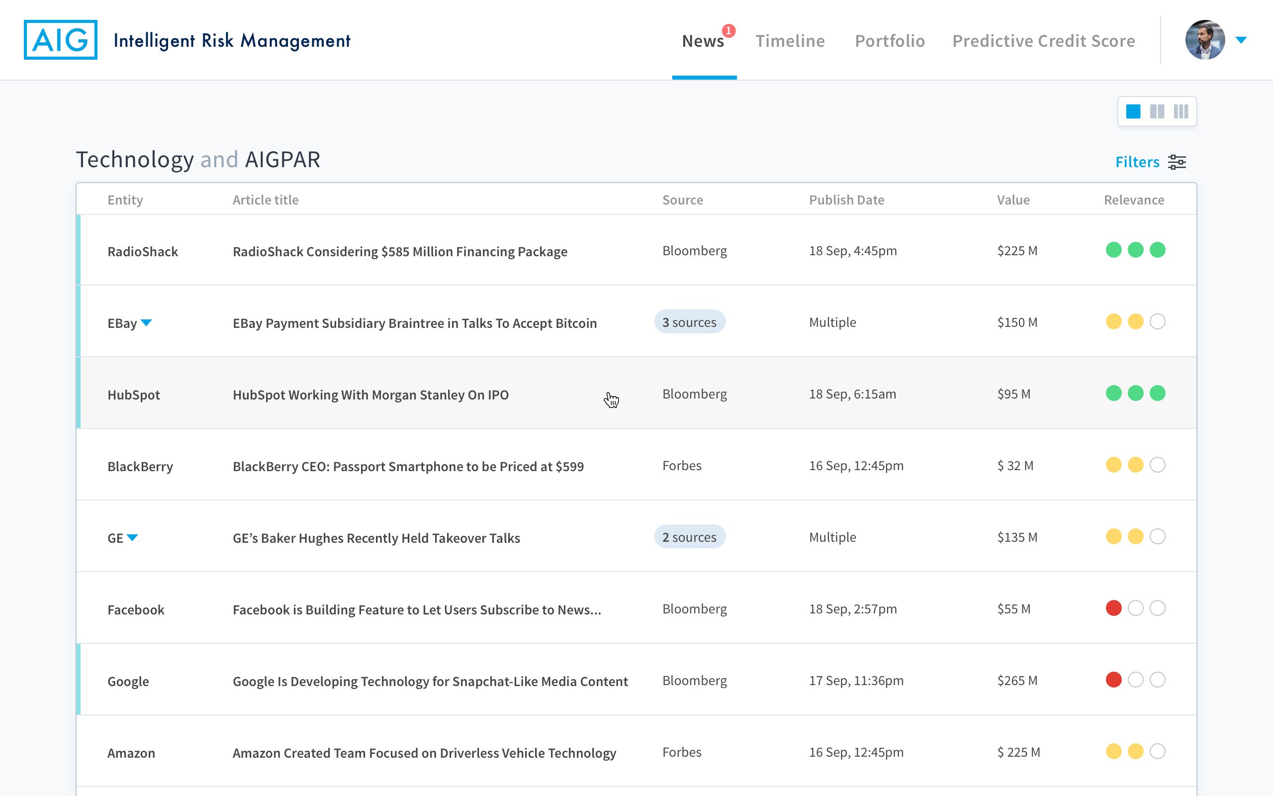Sort by the Value column header
1273x796 pixels.
[1013, 200]
